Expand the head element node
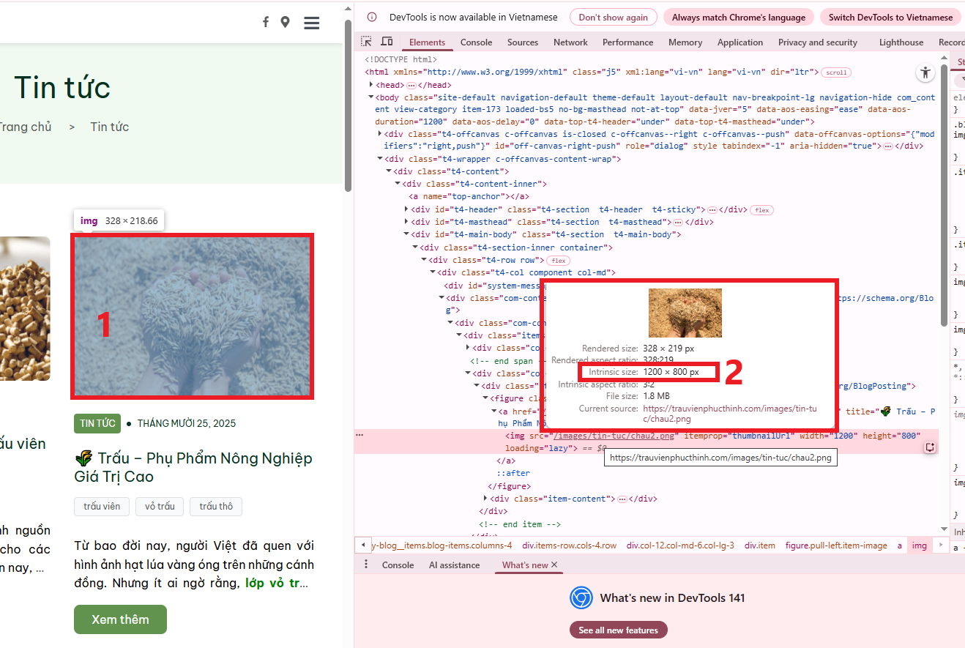This screenshot has height=648, width=965. (371, 85)
